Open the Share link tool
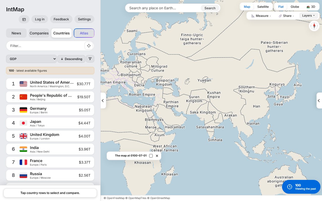The width and height of the screenshot is (322, 201). coord(287,16)
